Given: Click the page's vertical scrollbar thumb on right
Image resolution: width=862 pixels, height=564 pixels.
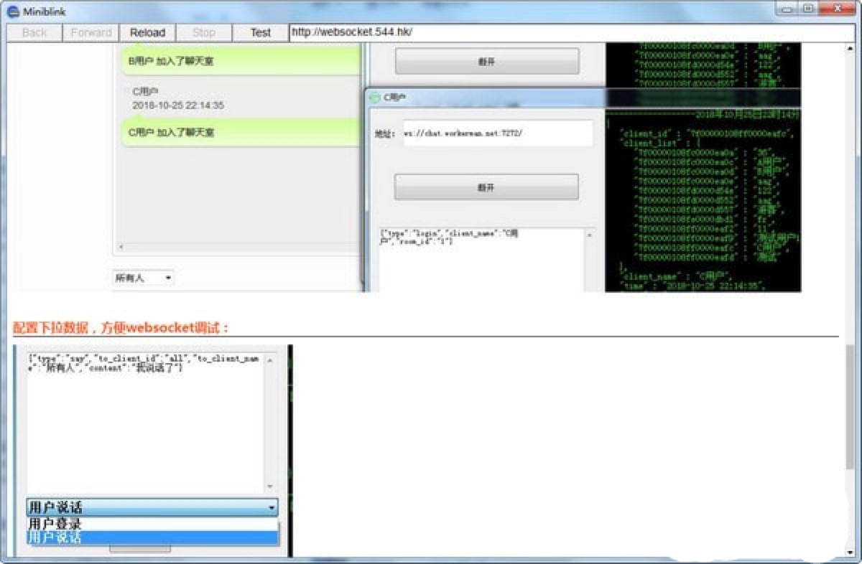Looking at the screenshot, I should [850, 406].
